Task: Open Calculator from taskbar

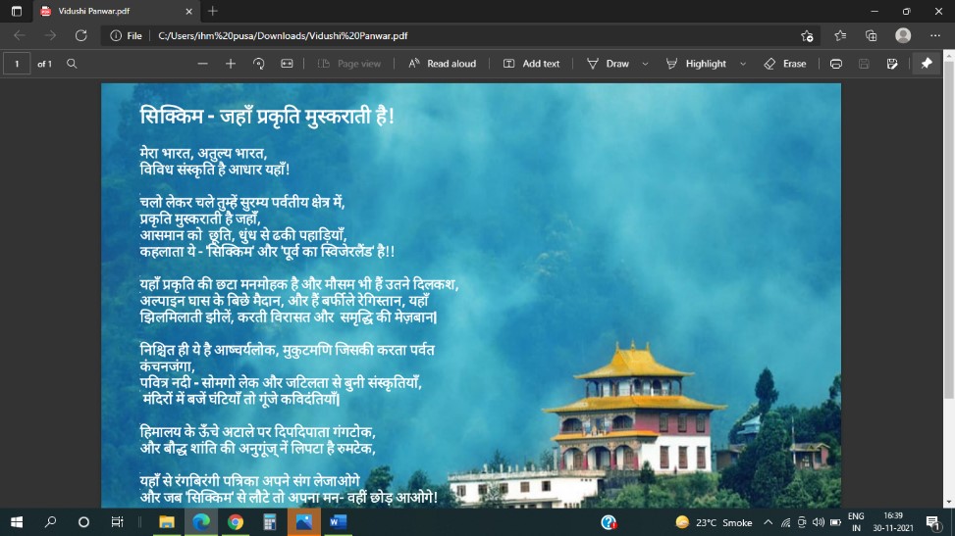Action: tap(269, 522)
